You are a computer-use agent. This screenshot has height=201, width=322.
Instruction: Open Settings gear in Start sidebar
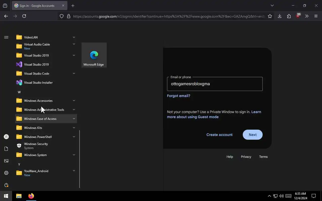click(x=6, y=173)
